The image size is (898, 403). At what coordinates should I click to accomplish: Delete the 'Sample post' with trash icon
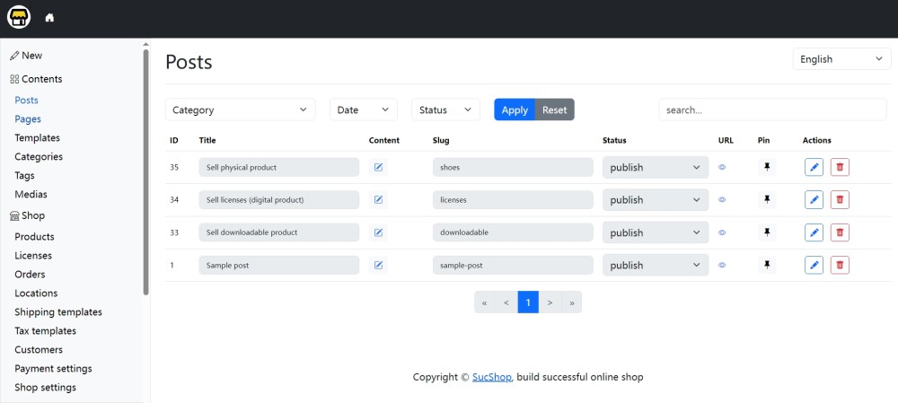[x=840, y=265]
